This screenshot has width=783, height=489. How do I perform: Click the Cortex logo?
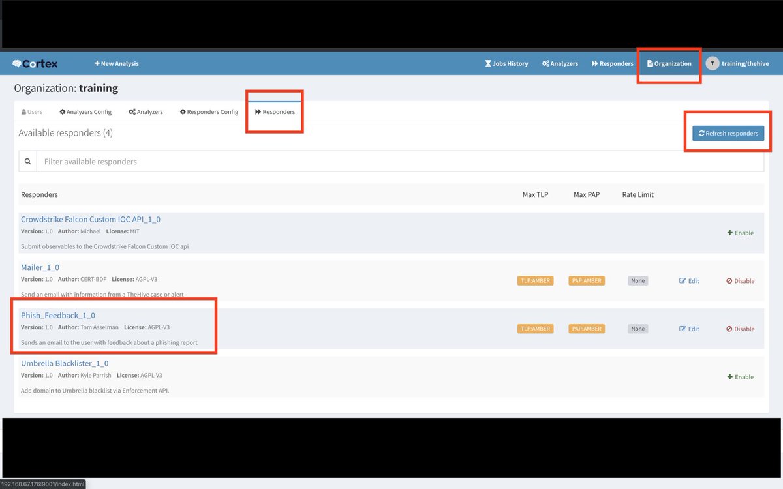tap(35, 63)
